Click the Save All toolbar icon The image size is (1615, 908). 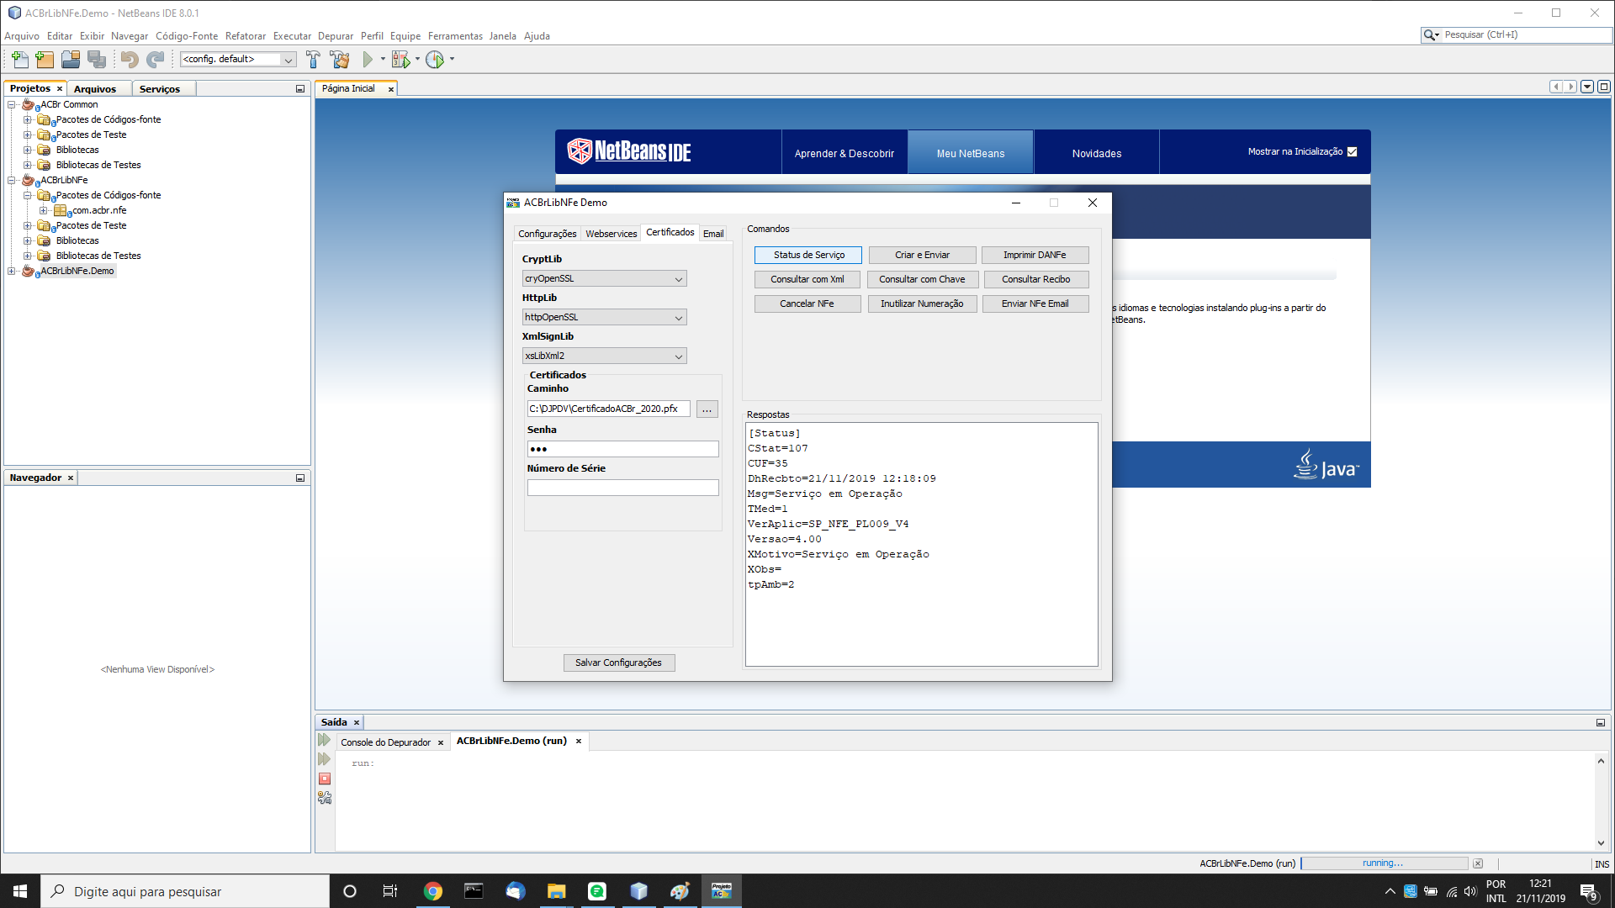click(x=97, y=60)
